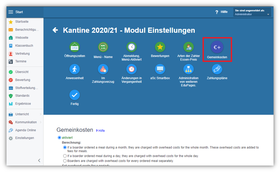Click the Standards shield icon
Viewport: 280px width, 172px height.
click(x=11, y=96)
